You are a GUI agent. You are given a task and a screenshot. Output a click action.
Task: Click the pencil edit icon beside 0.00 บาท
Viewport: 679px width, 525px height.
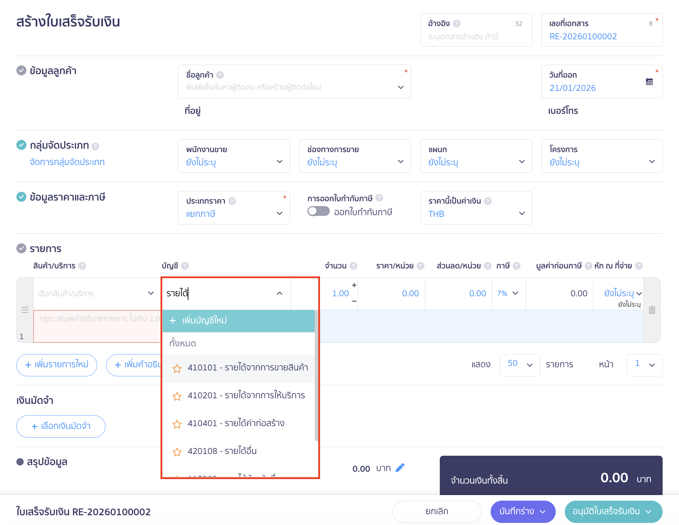400,468
